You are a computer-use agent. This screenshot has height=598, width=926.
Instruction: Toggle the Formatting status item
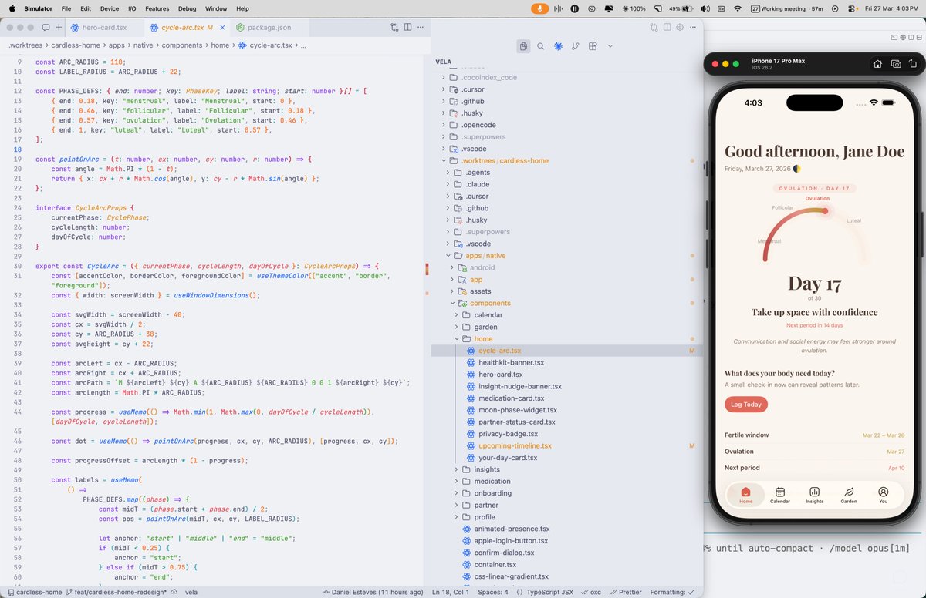pyautogui.click(x=672, y=592)
